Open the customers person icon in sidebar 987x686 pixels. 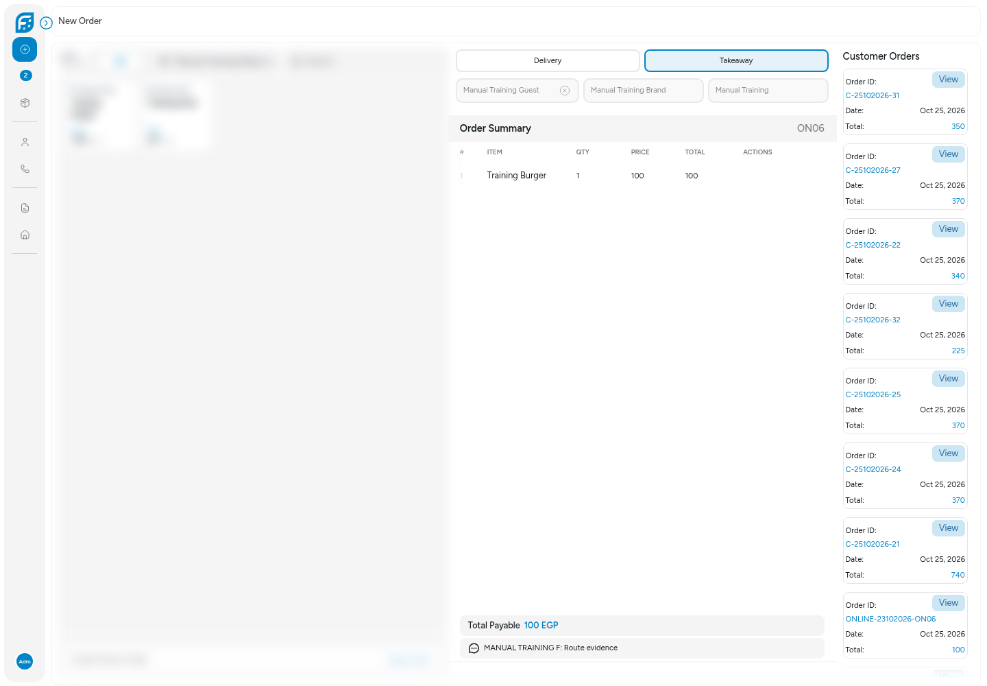coord(25,142)
